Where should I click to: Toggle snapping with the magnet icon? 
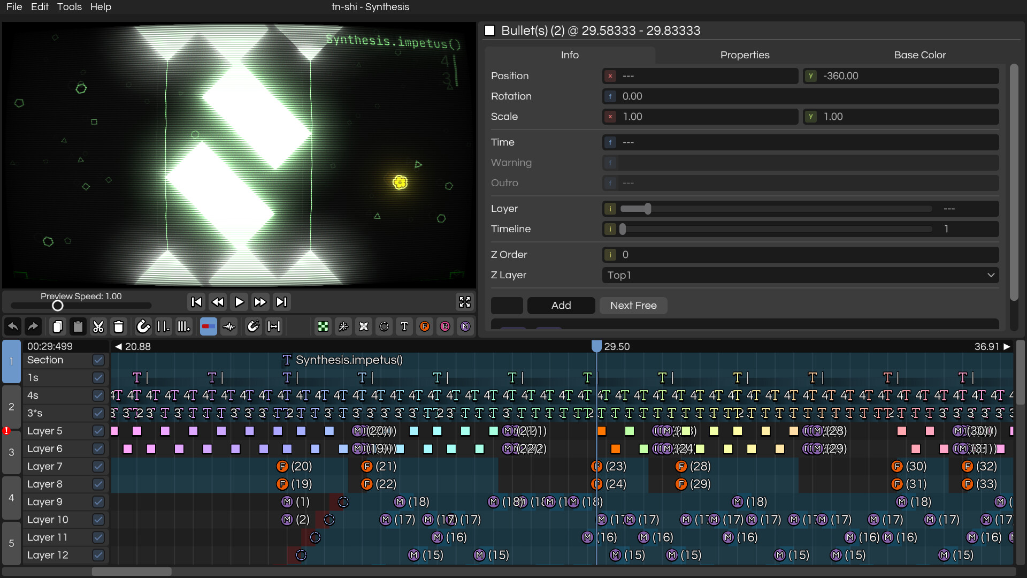pos(143,326)
